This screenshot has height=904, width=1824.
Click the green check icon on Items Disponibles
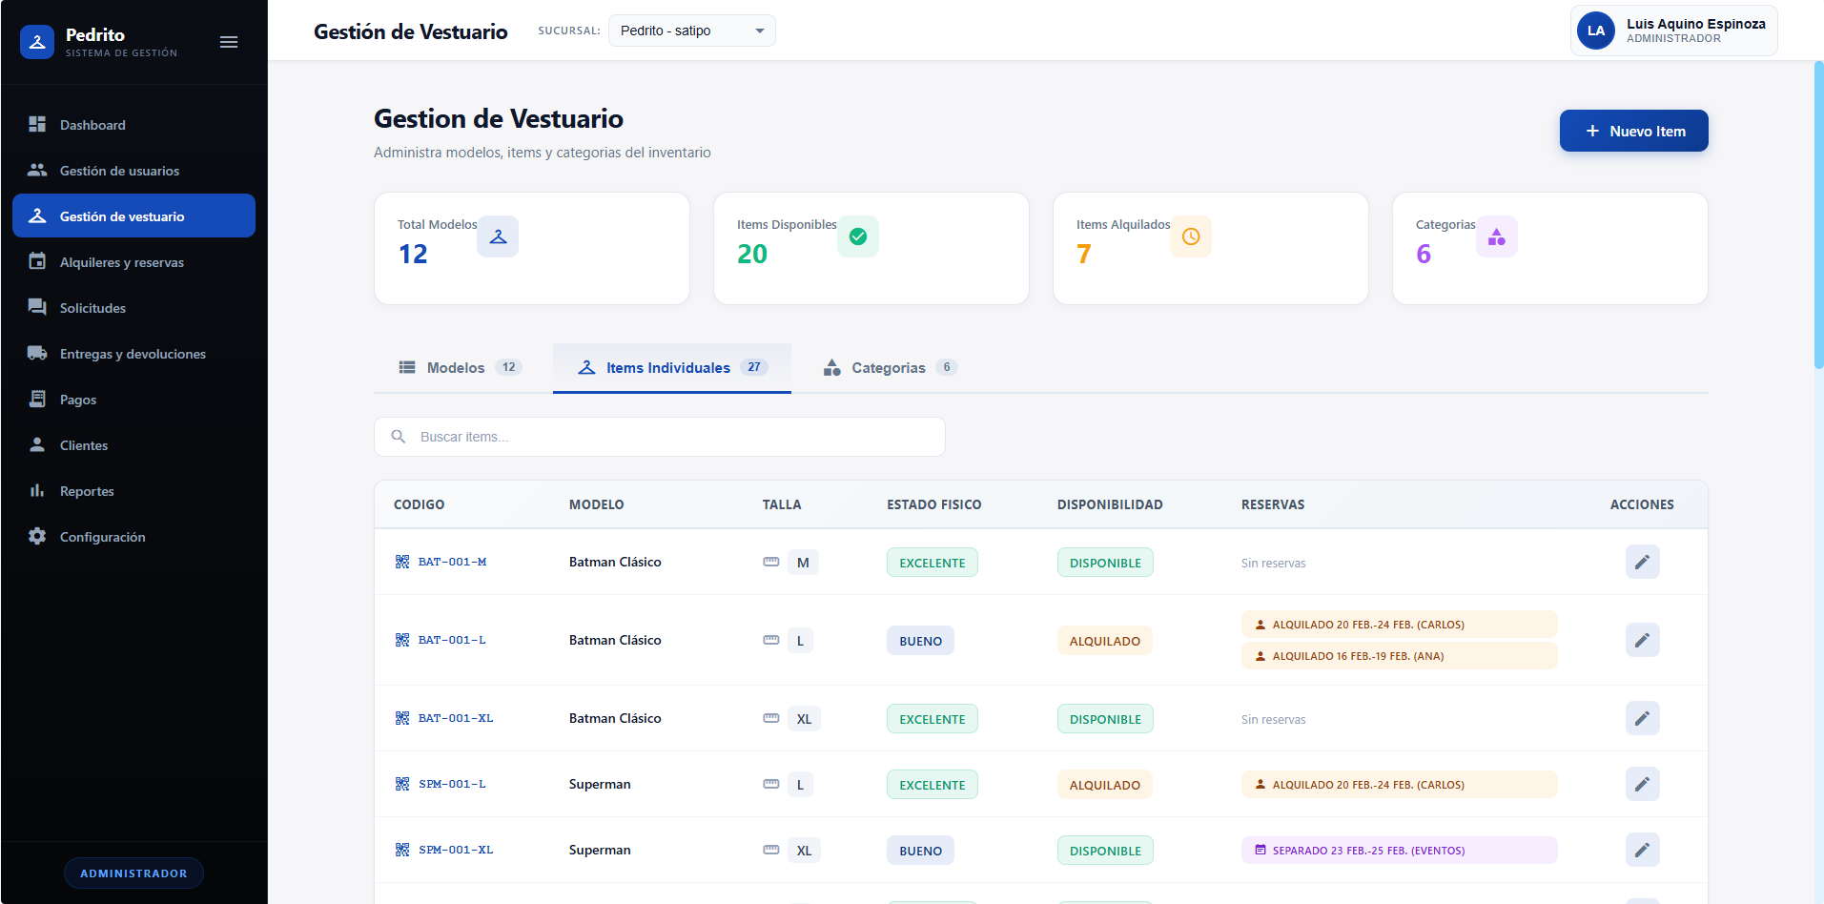tap(858, 236)
